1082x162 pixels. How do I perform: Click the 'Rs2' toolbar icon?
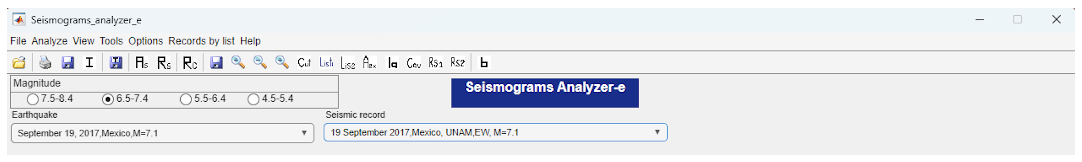click(457, 63)
